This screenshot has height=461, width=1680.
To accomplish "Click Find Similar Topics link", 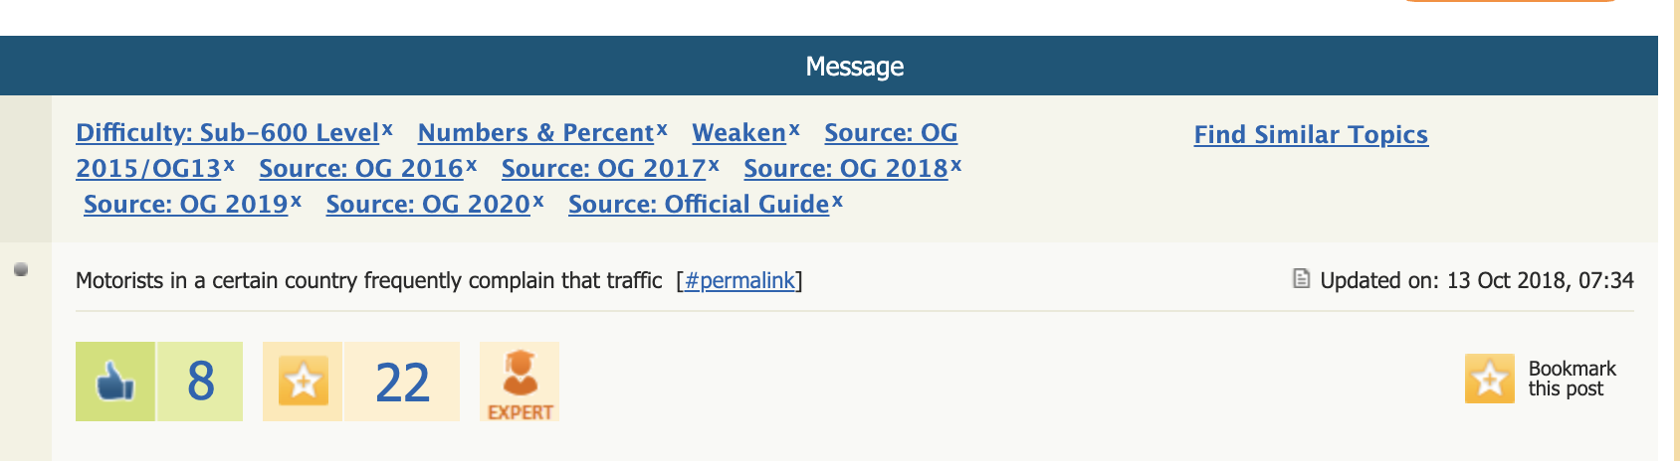I will click(x=1311, y=135).
